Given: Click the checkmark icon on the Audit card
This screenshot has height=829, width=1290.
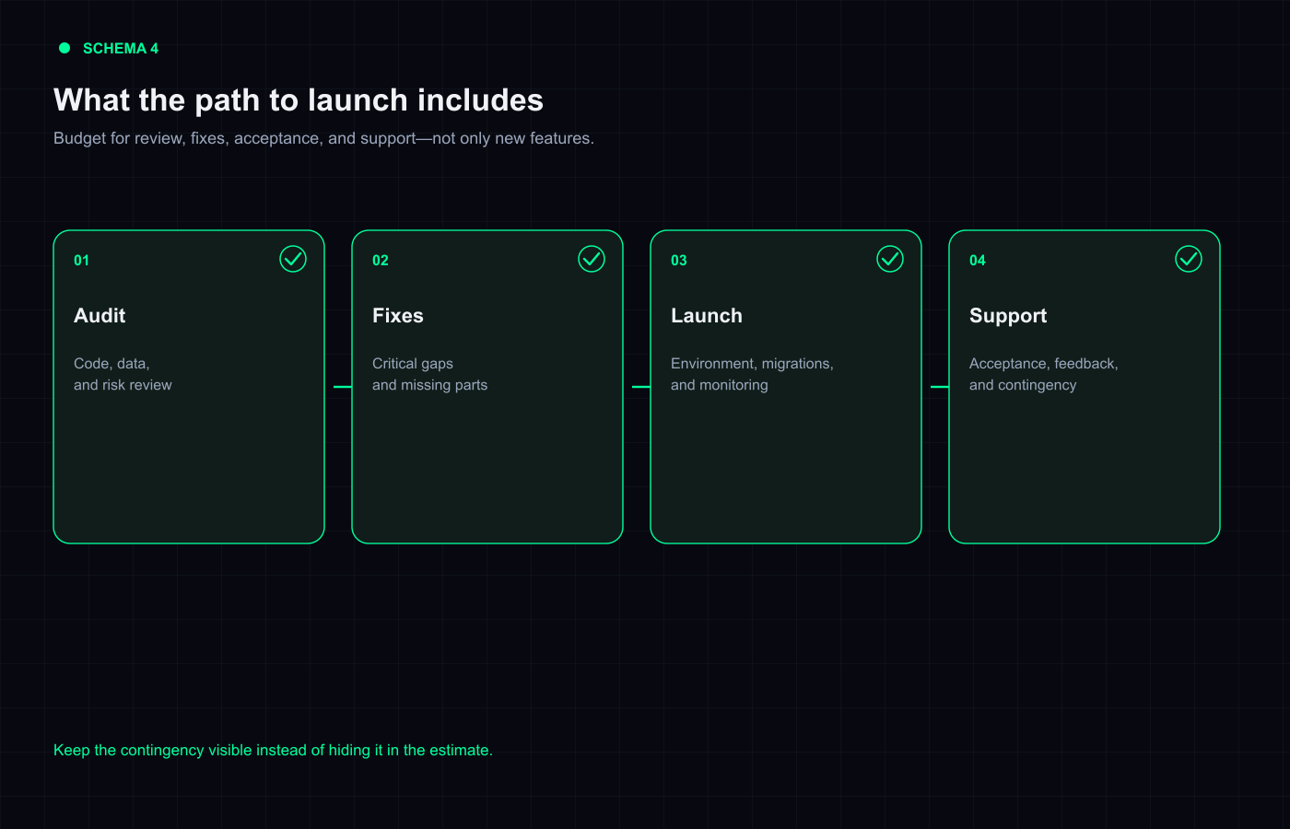Looking at the screenshot, I should pos(293,259).
